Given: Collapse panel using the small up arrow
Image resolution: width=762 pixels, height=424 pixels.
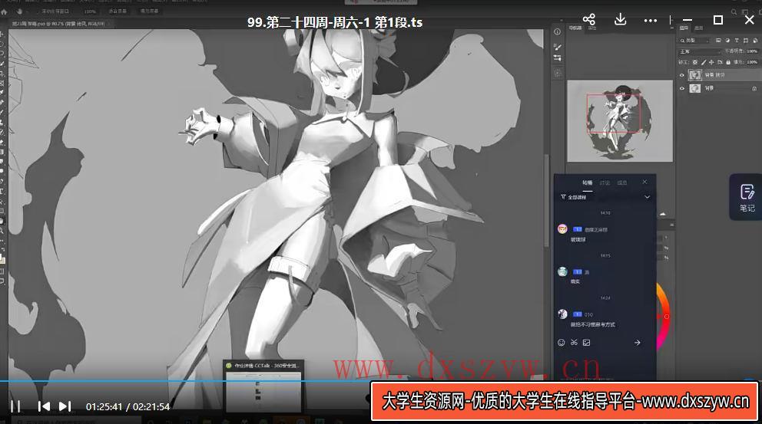Looking at the screenshot, I should click(662, 214).
